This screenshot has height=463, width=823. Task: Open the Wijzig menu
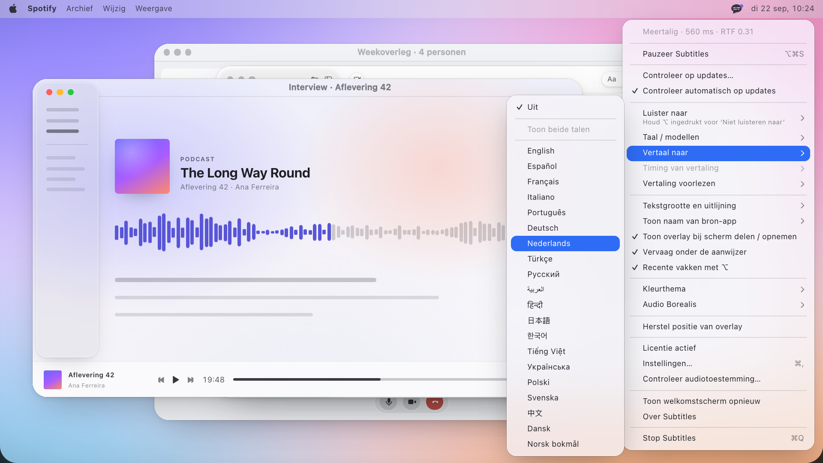pyautogui.click(x=114, y=9)
